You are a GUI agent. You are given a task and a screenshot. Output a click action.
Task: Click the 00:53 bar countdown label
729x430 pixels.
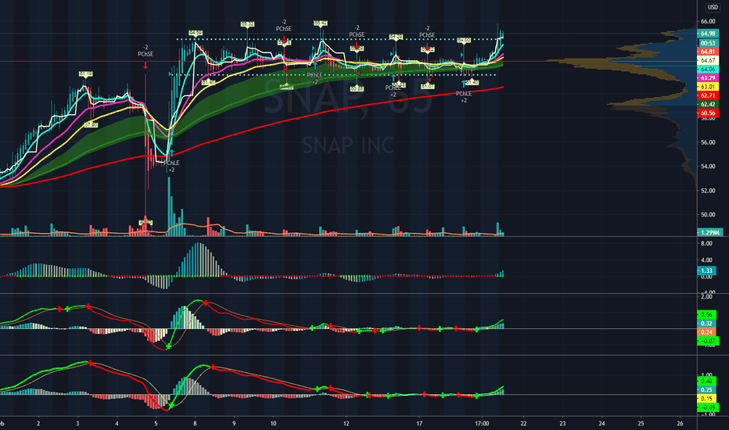click(708, 43)
